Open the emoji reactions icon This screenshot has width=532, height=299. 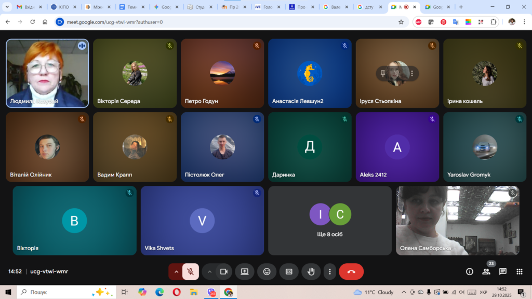click(x=267, y=271)
